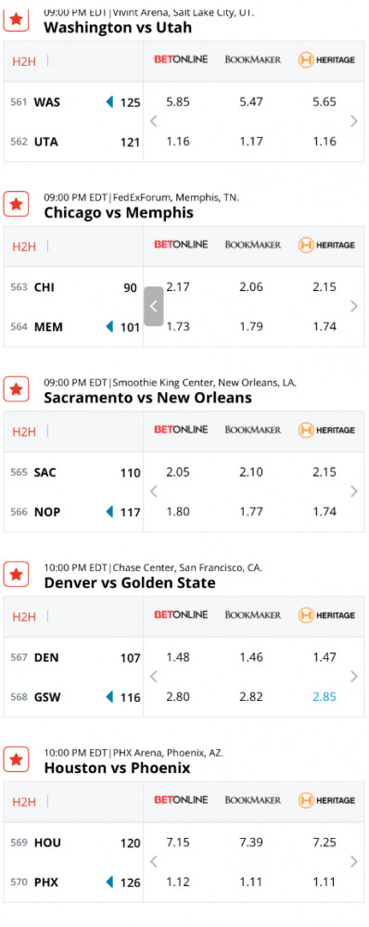369x927 pixels.
Task: Select blue 2.85 Heritage odds for GSW
Action: point(324,697)
